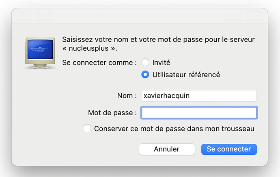Click the dialog's empty title bar
Screen dimensions: 280x177
pyautogui.click(x=140, y=16)
